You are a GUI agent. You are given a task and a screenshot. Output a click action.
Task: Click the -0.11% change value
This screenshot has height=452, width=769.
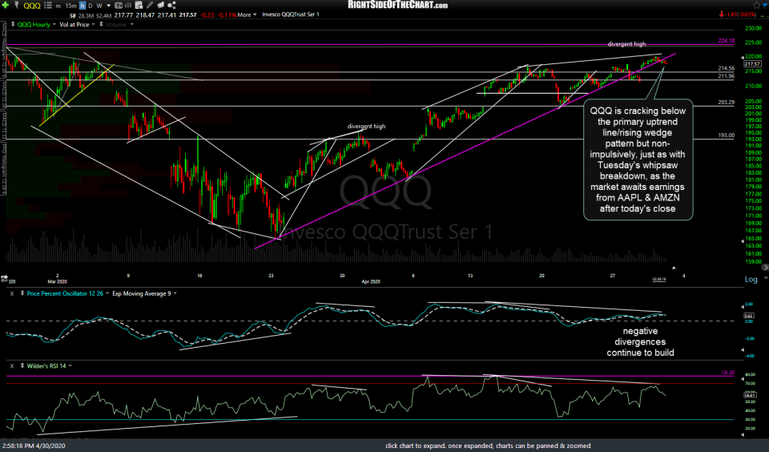click(x=226, y=14)
